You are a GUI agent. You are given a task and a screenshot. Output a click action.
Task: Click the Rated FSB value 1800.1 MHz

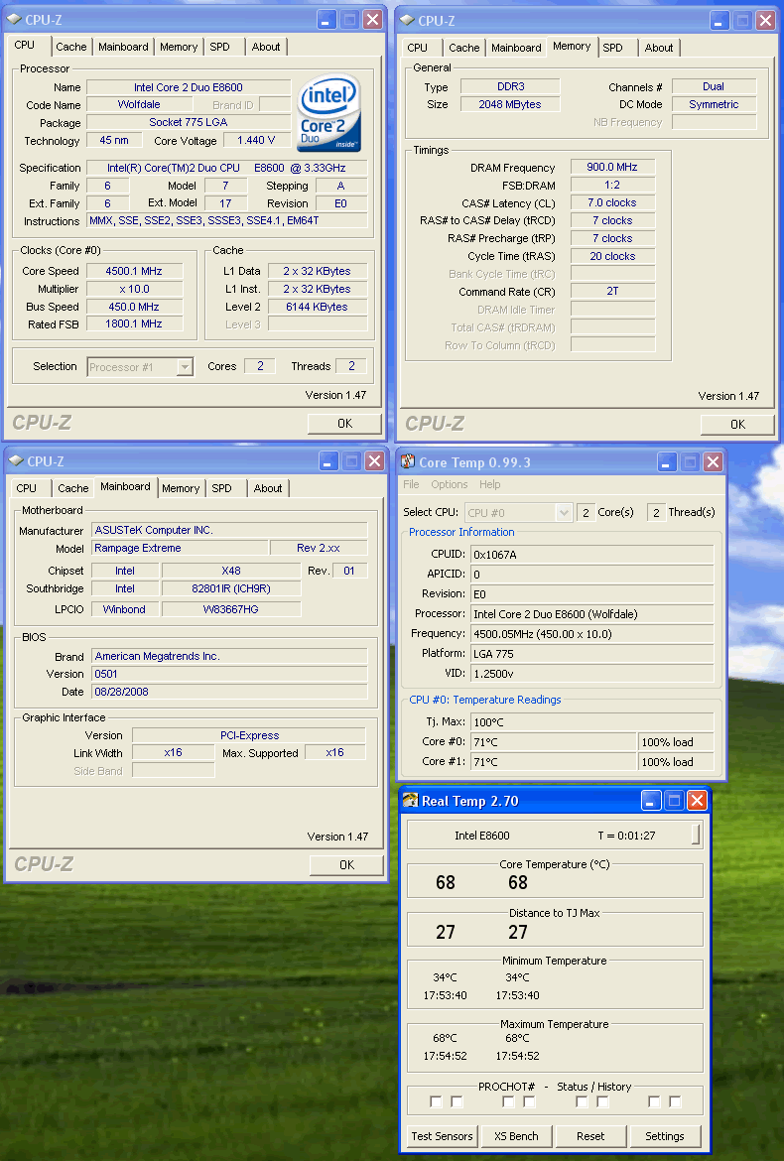[x=134, y=323]
